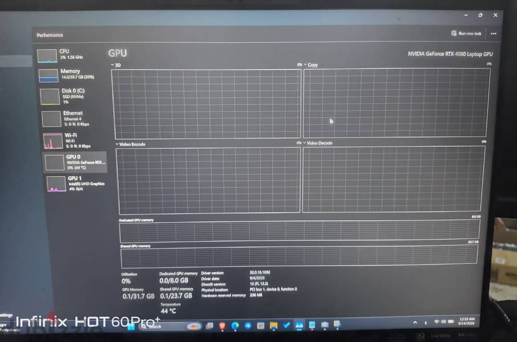517x342 pixels.
Task: Open the Camera app from taskbar
Action: 325,325
